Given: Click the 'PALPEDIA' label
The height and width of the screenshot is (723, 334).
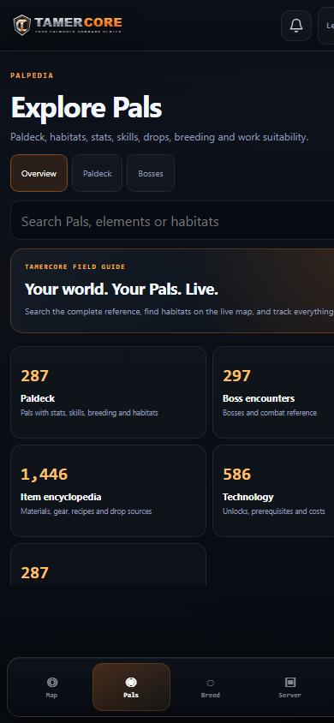Looking at the screenshot, I should tap(32, 75).
